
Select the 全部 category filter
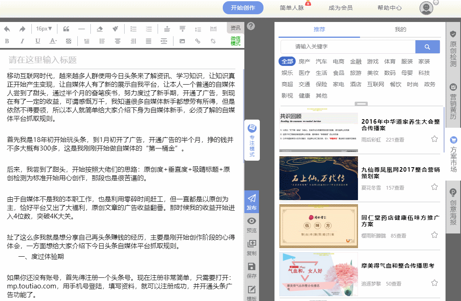click(x=287, y=61)
